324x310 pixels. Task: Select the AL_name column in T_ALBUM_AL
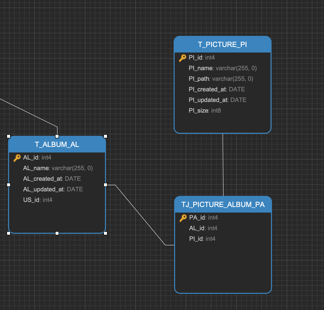pos(58,168)
